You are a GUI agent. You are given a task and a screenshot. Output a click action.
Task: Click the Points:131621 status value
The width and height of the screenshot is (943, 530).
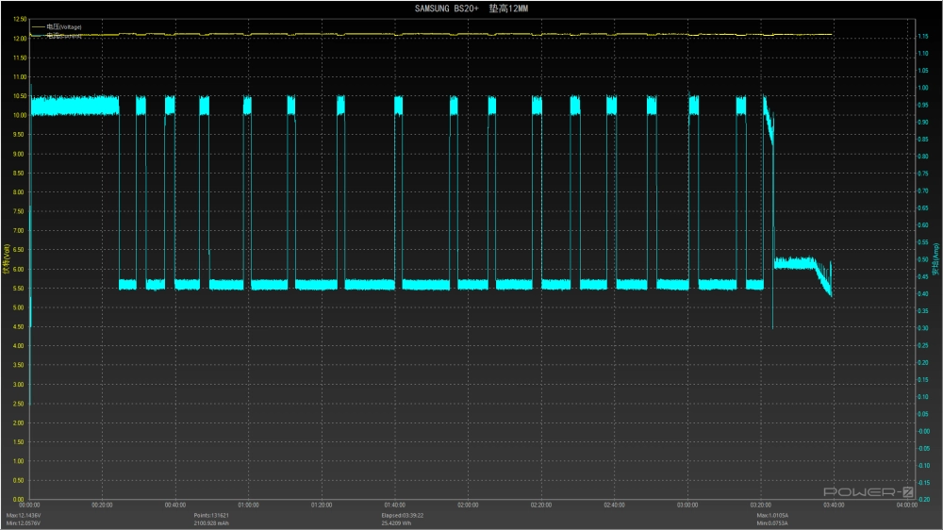[211, 516]
